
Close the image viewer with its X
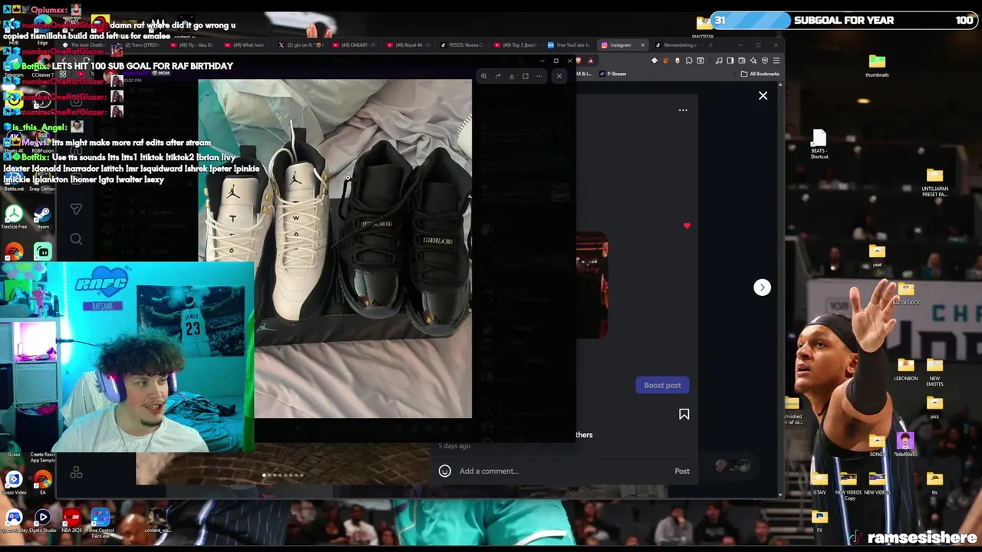click(559, 76)
